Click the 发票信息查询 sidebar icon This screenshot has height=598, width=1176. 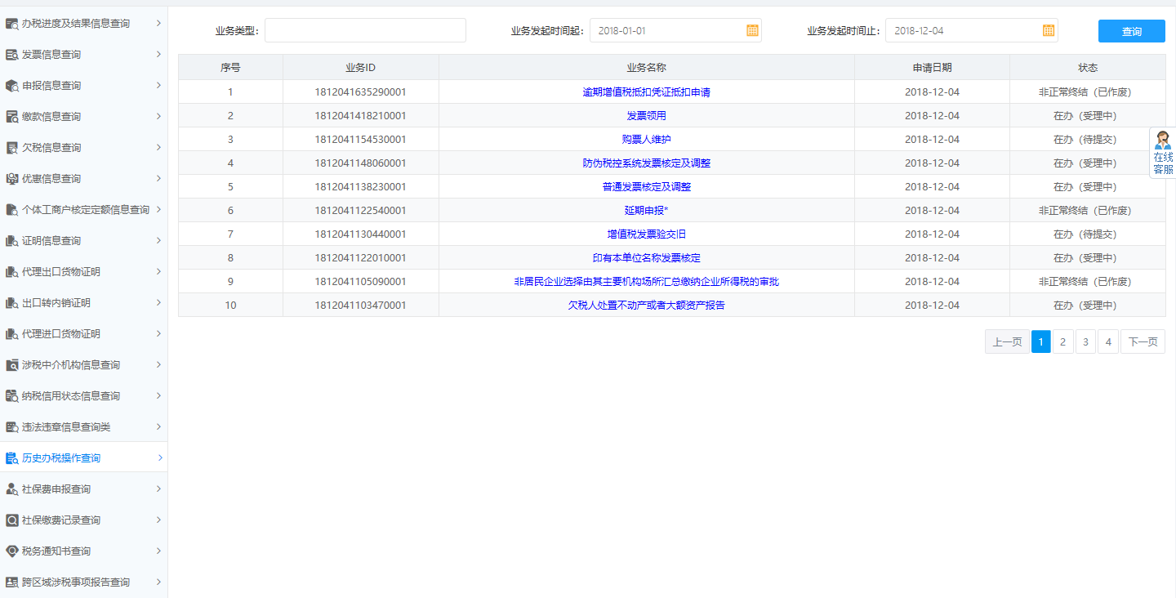(x=11, y=54)
